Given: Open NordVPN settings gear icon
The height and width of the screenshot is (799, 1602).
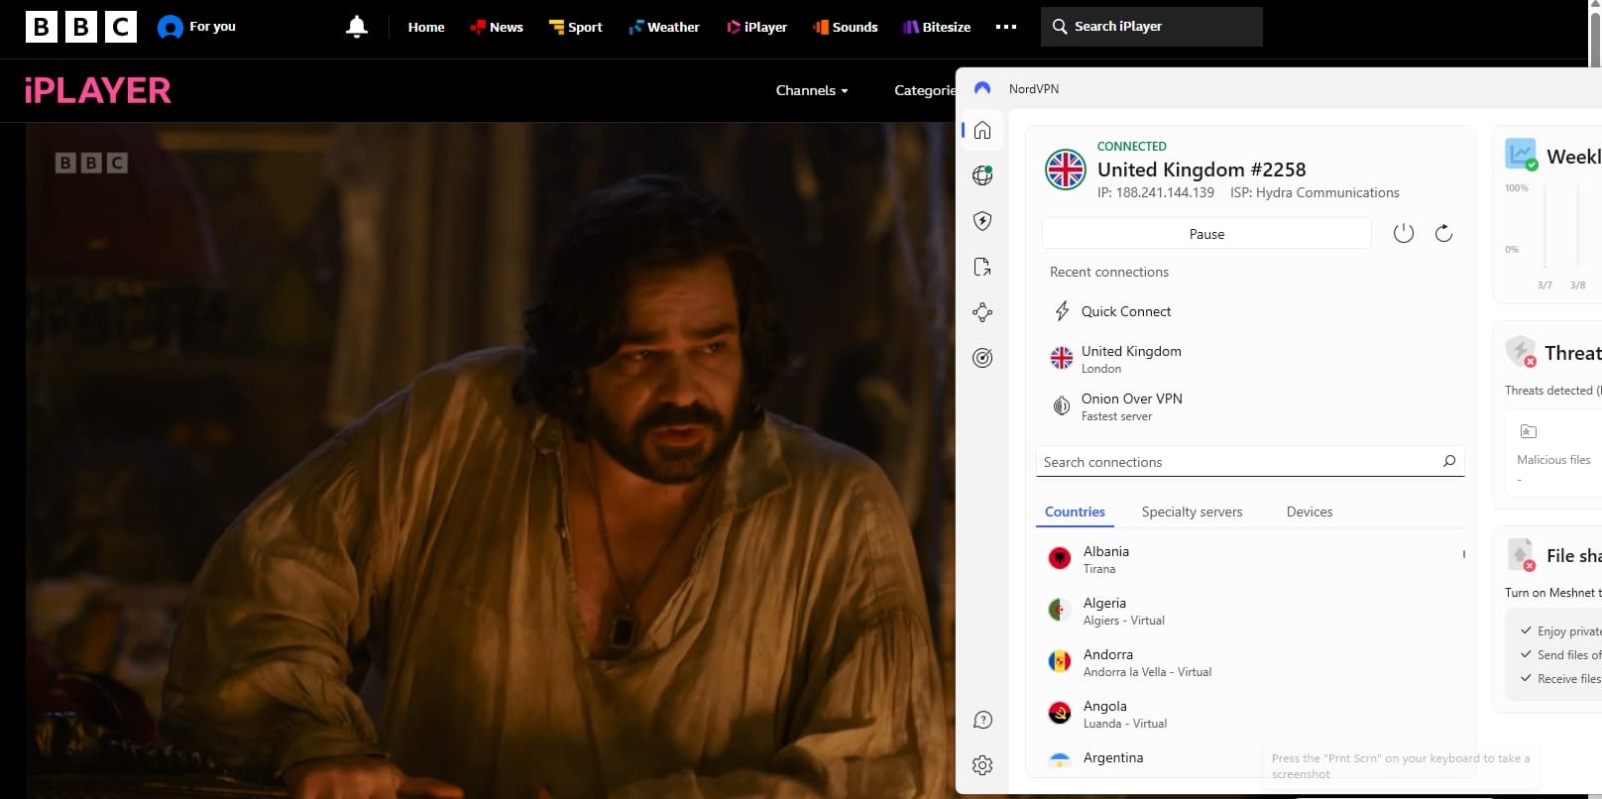Looking at the screenshot, I should point(982,765).
